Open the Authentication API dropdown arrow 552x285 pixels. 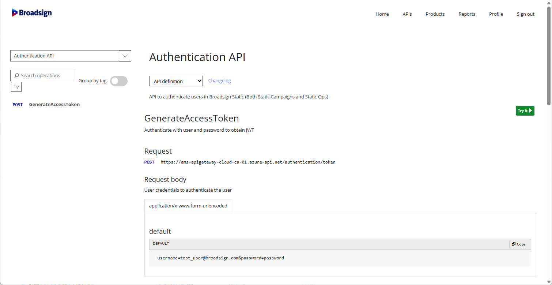125,56
